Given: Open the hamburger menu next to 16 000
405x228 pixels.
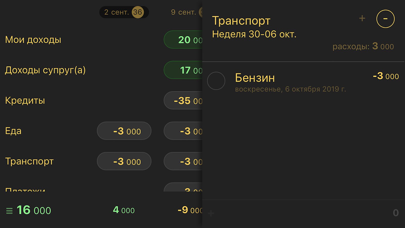Looking at the screenshot, I should (9, 211).
